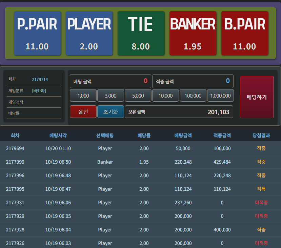Click the game category value [바카라]

(39, 91)
